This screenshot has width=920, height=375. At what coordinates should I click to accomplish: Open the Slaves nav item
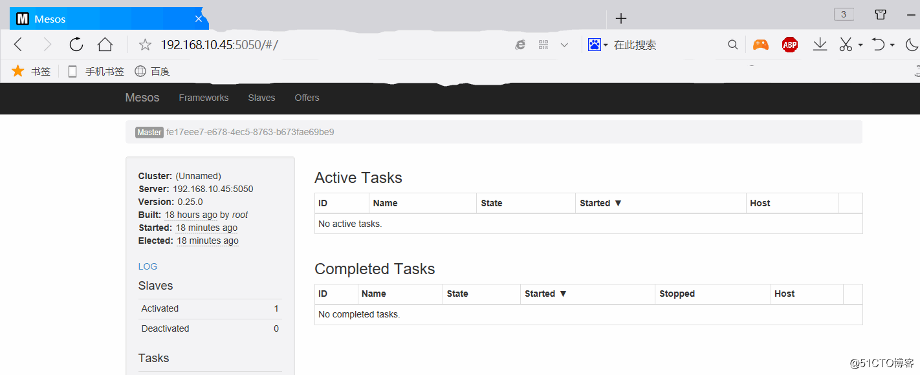261,98
